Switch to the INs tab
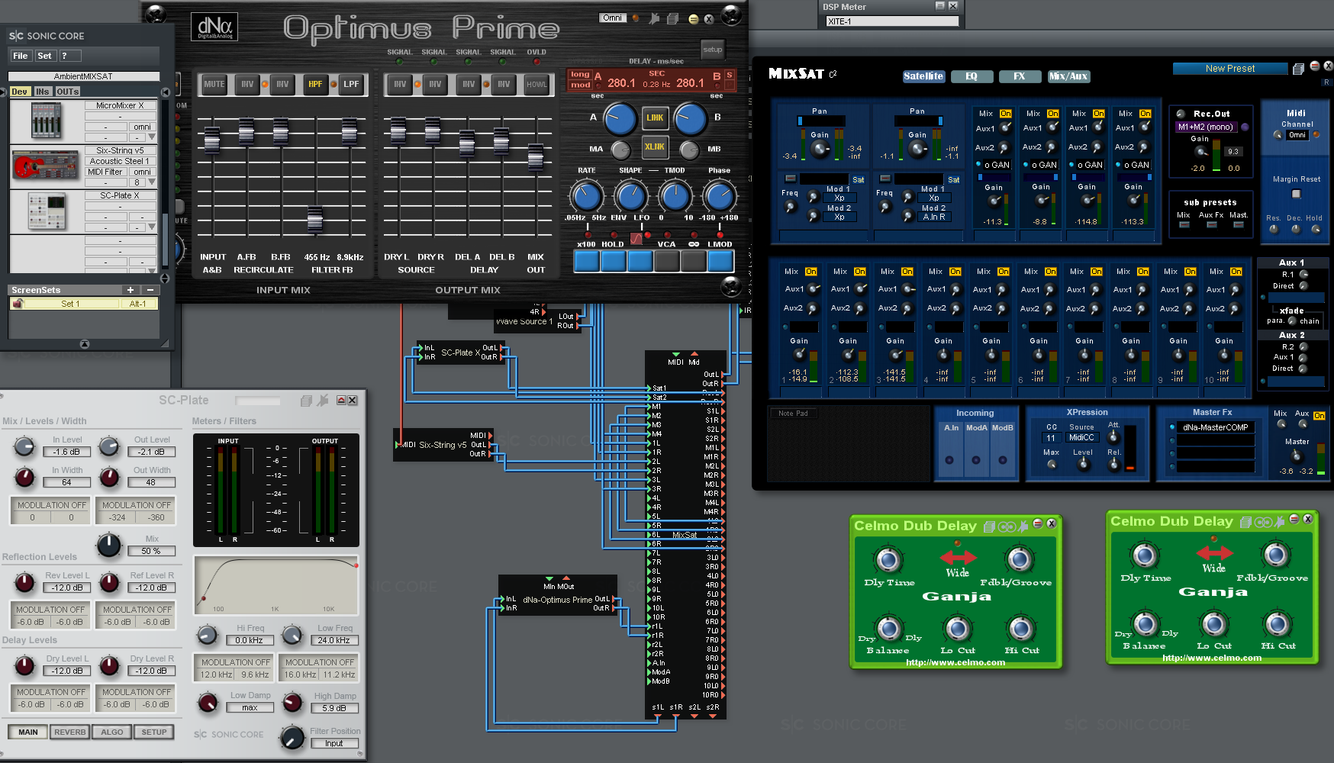This screenshot has height=763, width=1334. pos(43,92)
